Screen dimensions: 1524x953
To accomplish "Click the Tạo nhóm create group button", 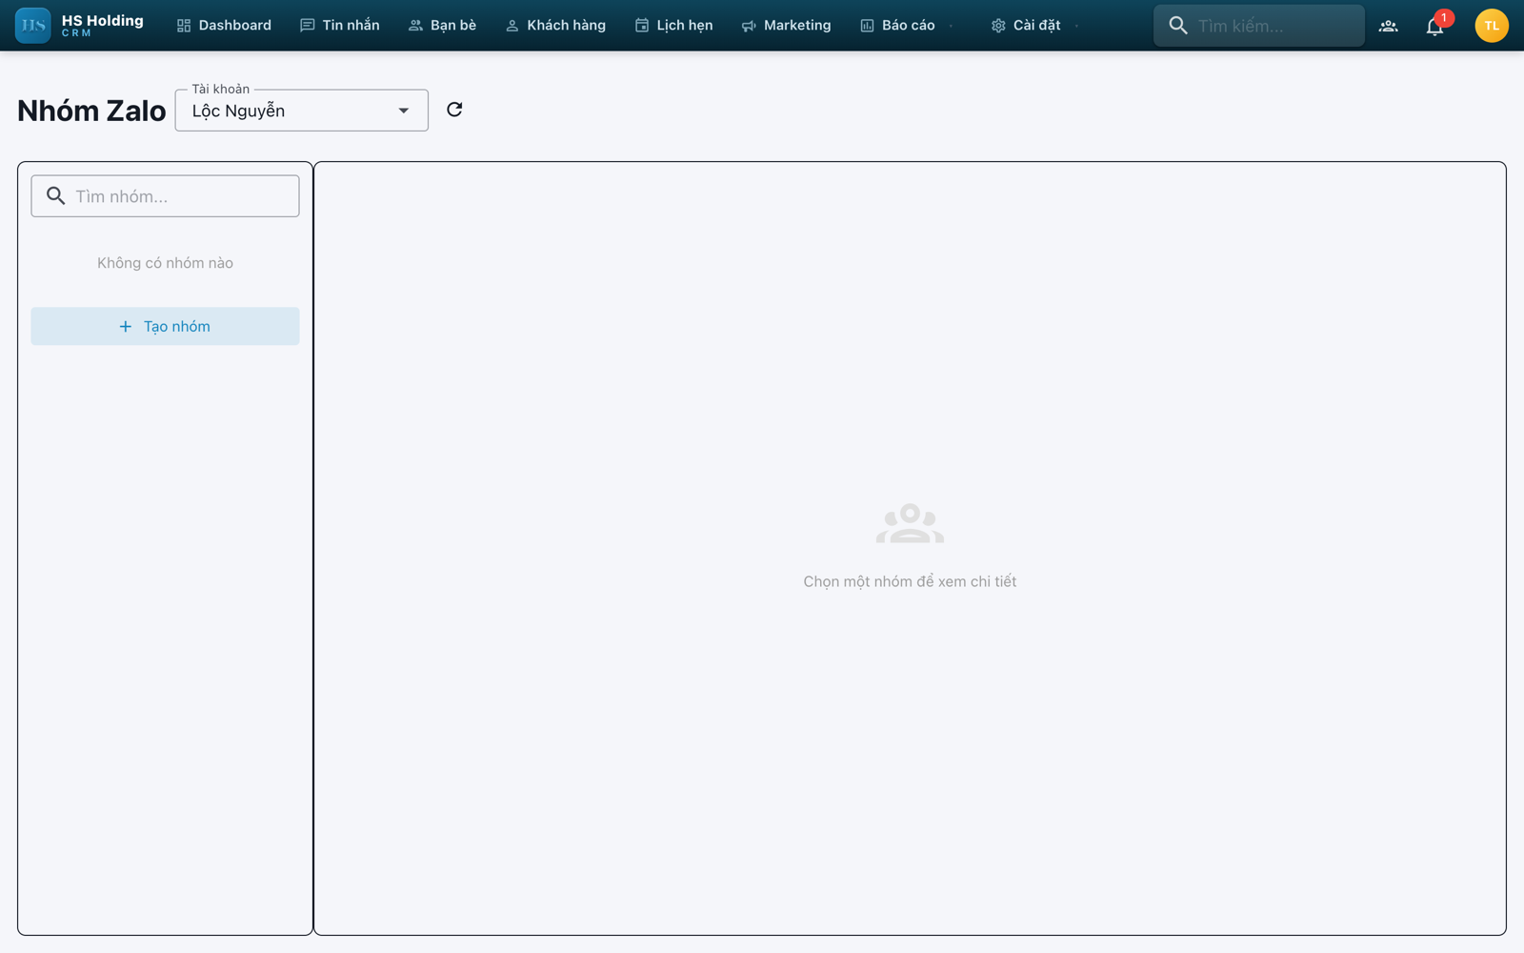I will pyautogui.click(x=165, y=326).
